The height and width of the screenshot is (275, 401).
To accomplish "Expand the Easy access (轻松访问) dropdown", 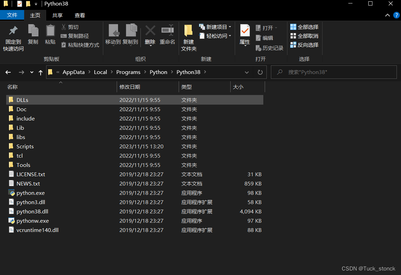I will (x=230, y=36).
